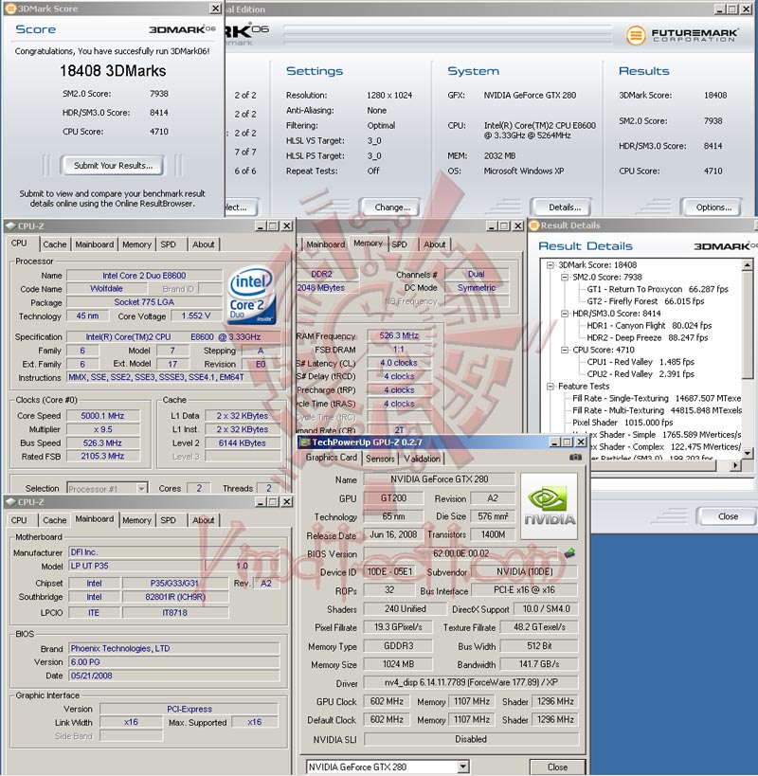The image size is (758, 776).
Task: Click the DFI Inc. manufacturer field
Action: pyautogui.click(x=173, y=552)
